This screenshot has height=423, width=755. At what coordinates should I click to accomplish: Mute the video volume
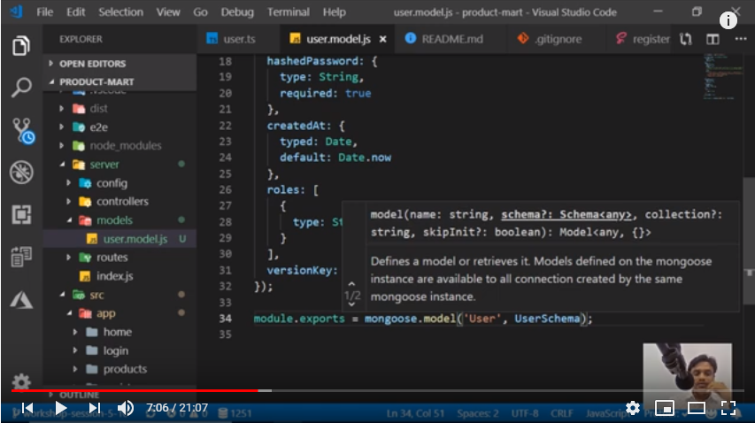pos(126,407)
